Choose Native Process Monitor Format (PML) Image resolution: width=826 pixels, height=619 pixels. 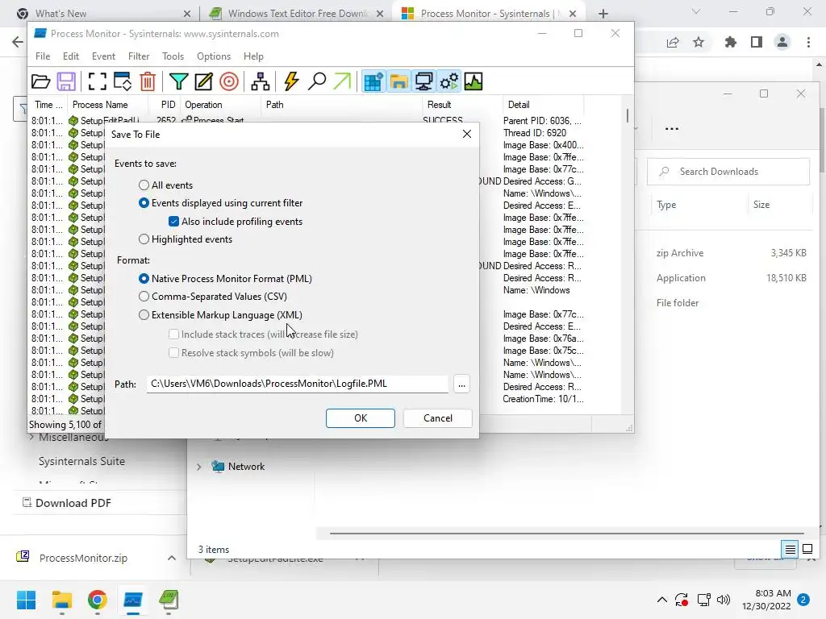pos(144,278)
